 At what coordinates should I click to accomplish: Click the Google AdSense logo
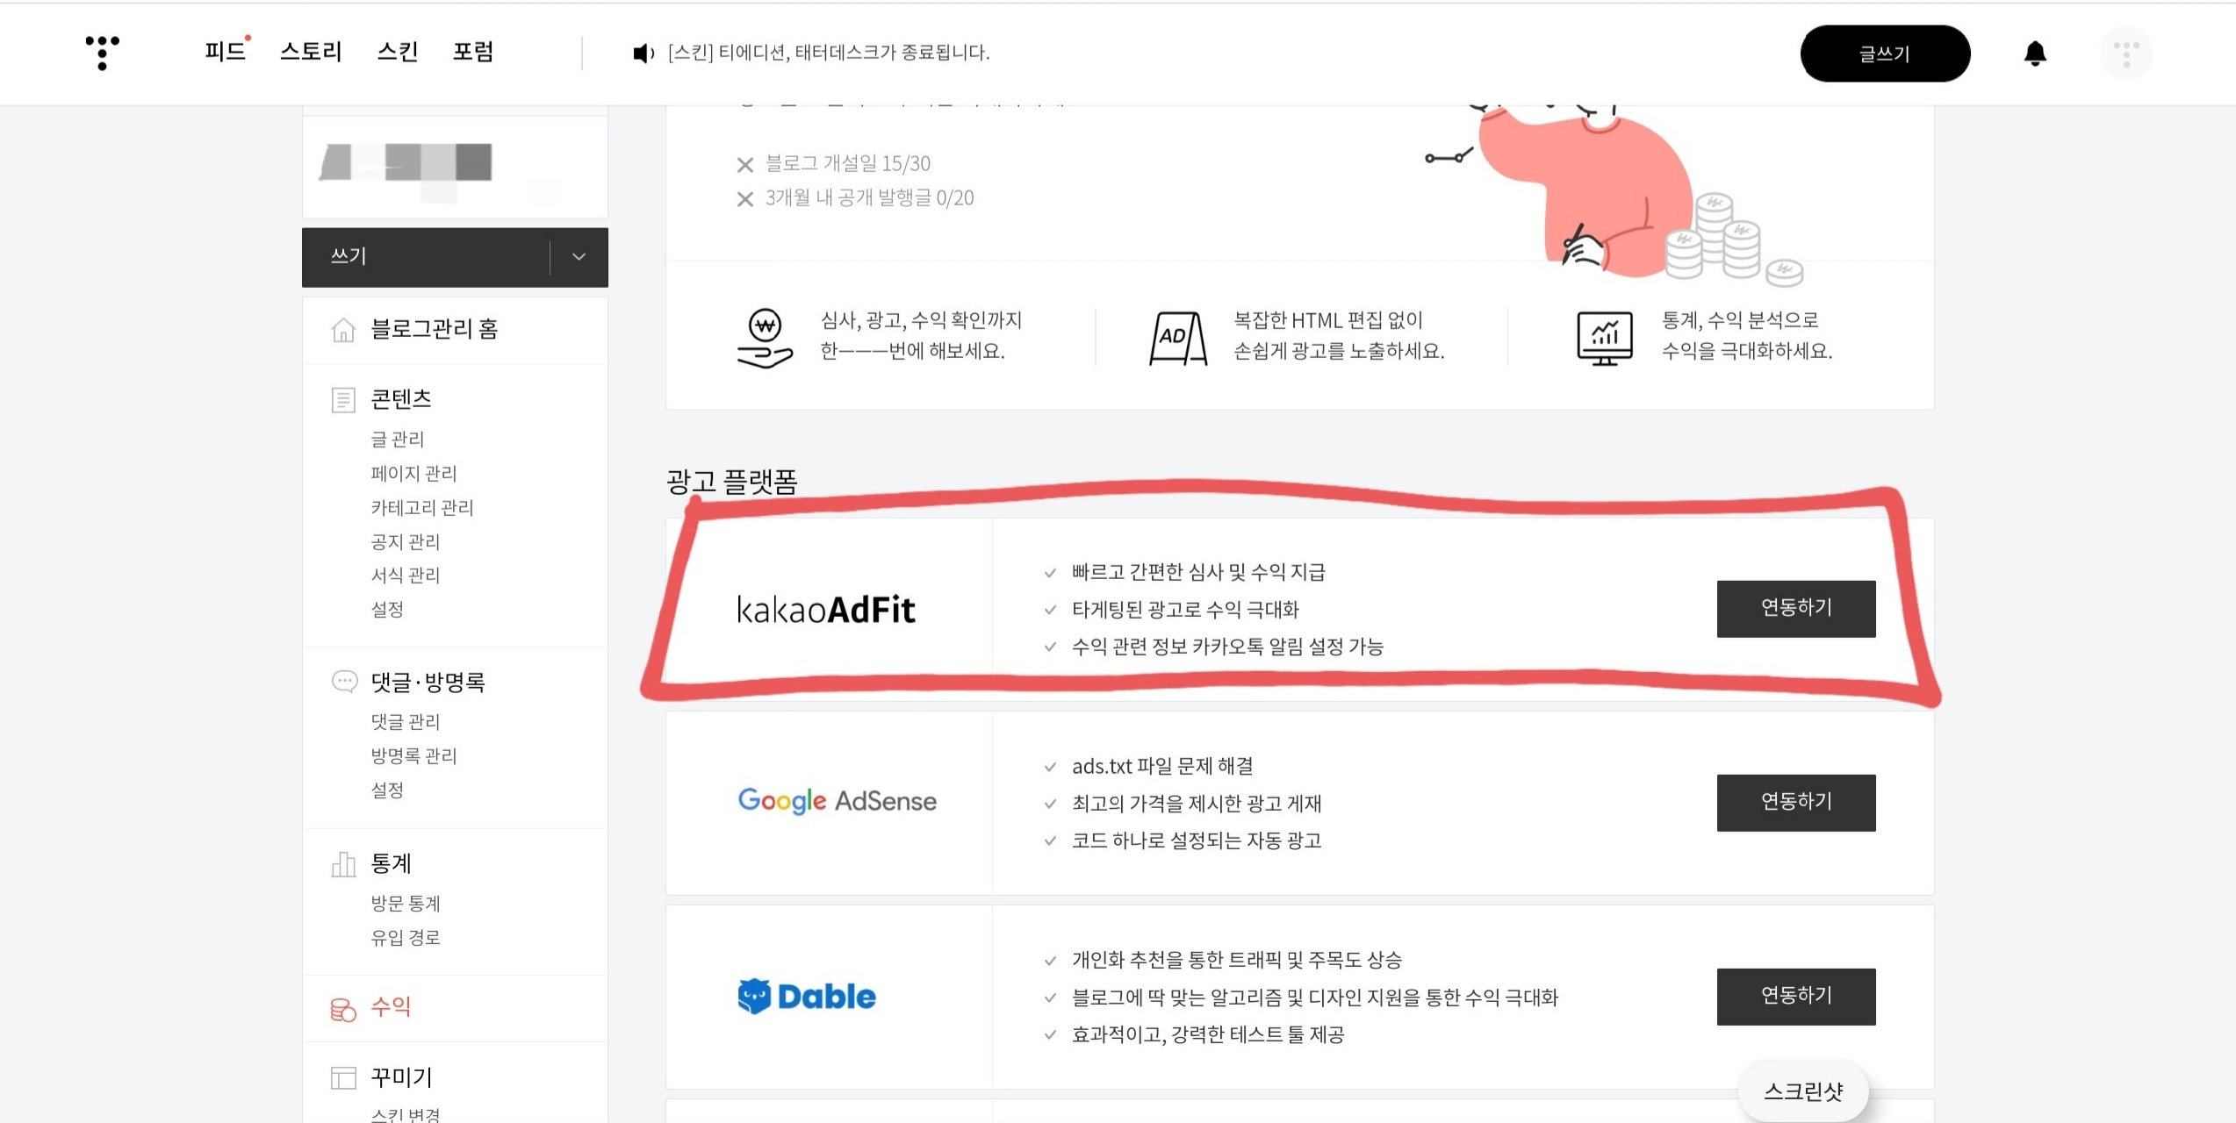838,801
